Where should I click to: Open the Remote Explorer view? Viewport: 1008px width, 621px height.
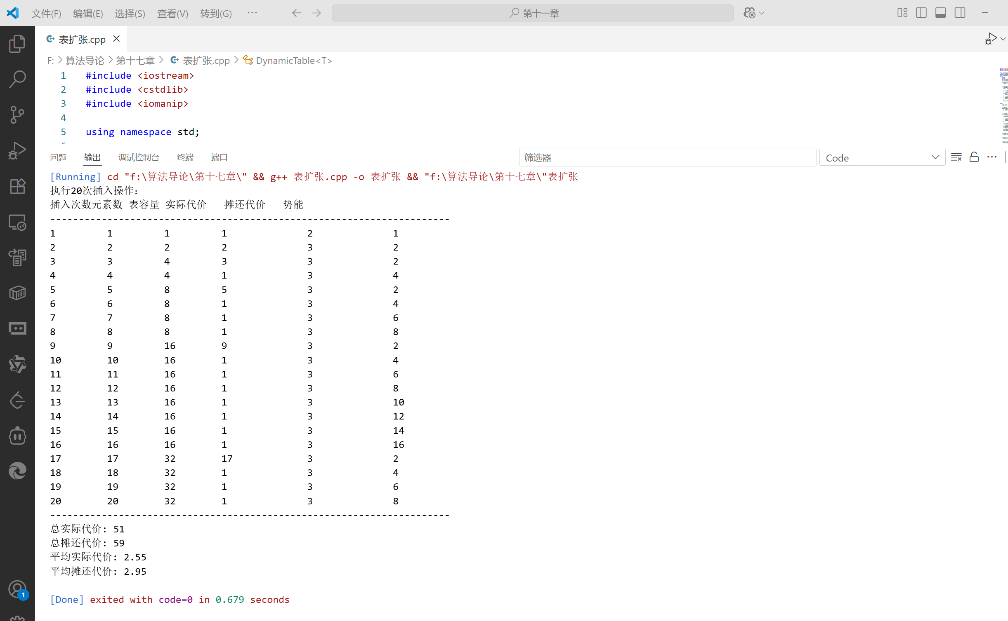17,223
